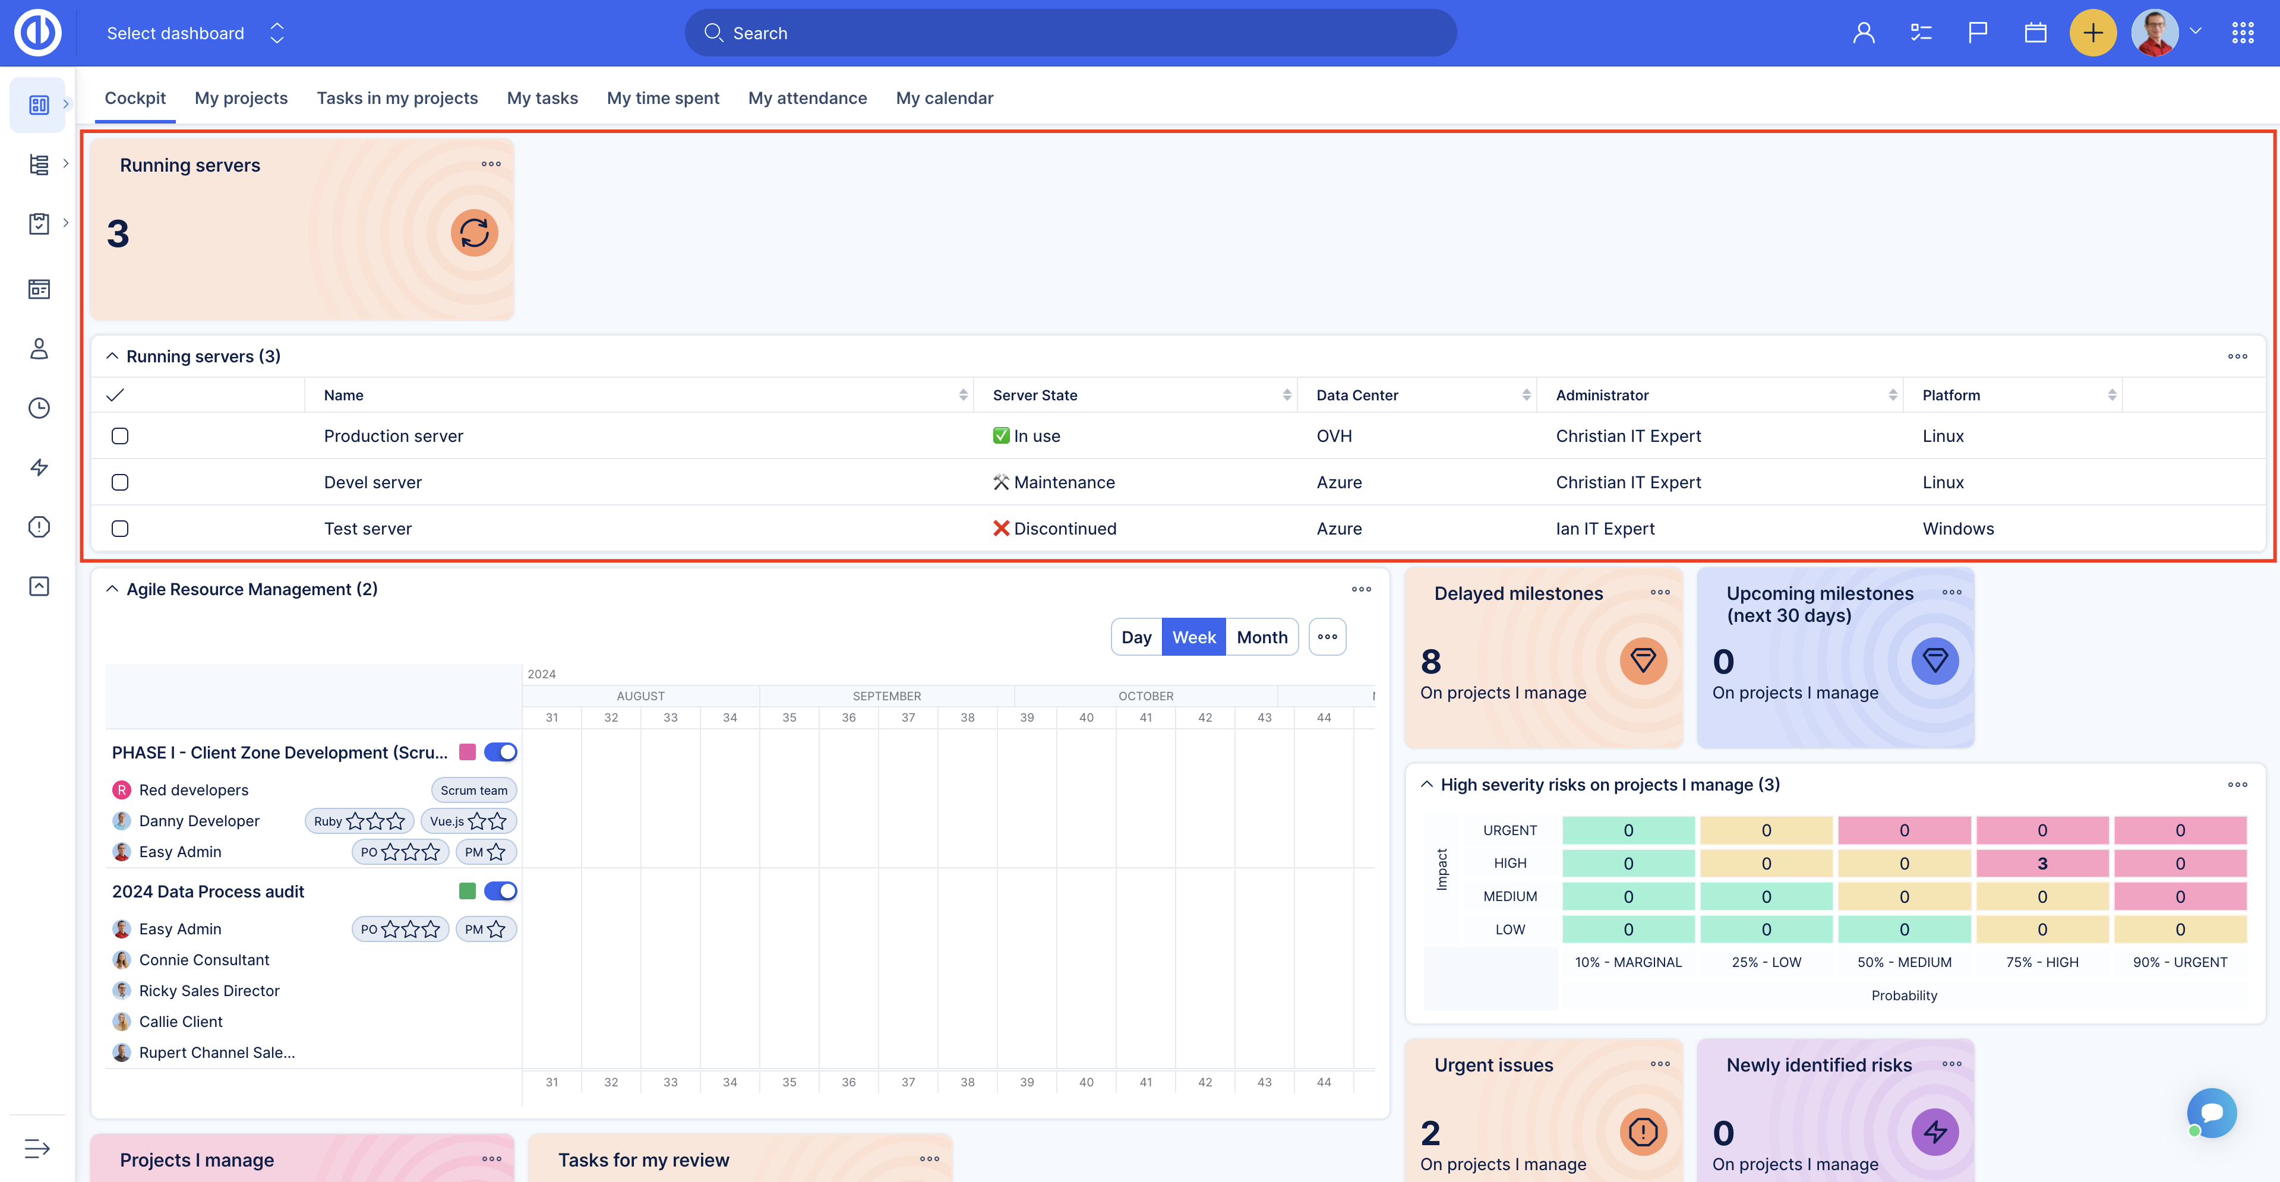Toggle the 2024 Data Process audit switch
Viewport: 2280px width, 1182px height.
click(500, 891)
